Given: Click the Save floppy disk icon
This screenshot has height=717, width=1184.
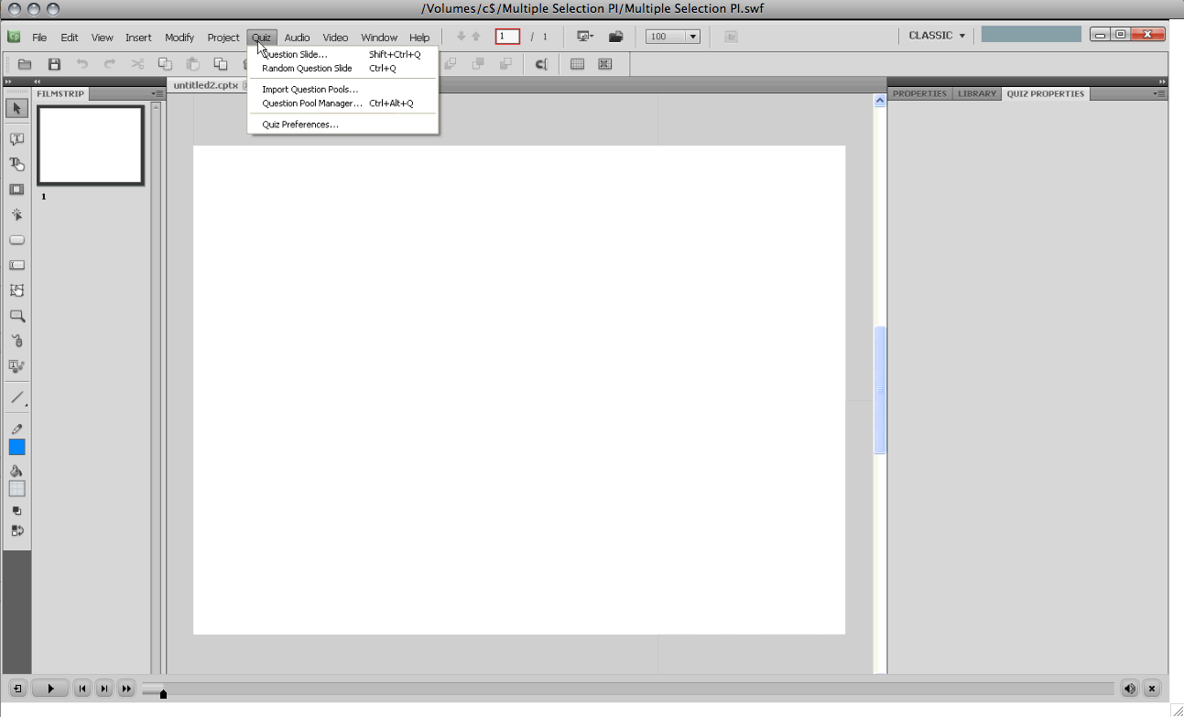Looking at the screenshot, I should [54, 64].
